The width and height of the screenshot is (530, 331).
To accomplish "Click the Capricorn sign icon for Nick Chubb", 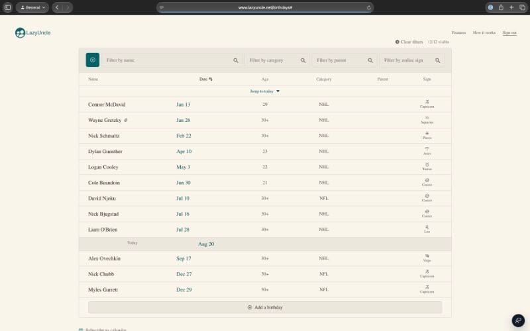I will point(427,271).
